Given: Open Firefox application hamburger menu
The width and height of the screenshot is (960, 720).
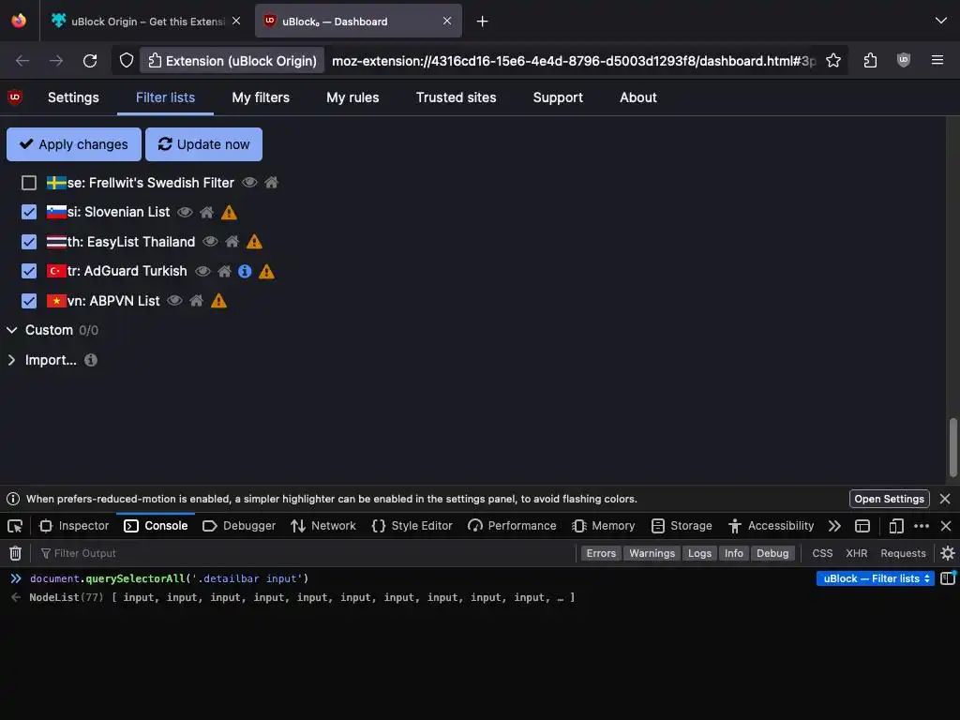Looking at the screenshot, I should tap(937, 60).
